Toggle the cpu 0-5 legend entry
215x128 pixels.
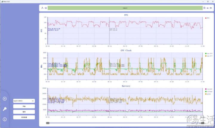coord(209,53)
